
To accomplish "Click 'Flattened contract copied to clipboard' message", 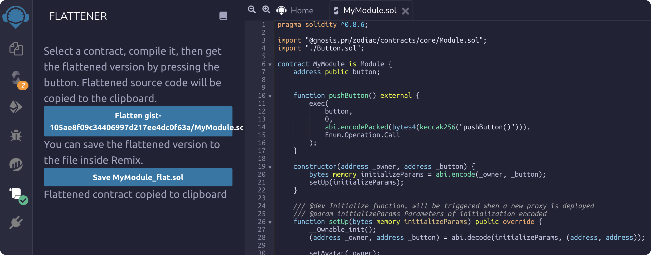I will point(135,195).
